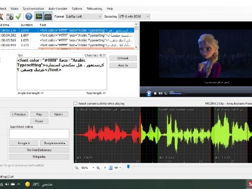Click the Text column header in list
Viewport: 252px width, 189px height.
pos(43,25)
